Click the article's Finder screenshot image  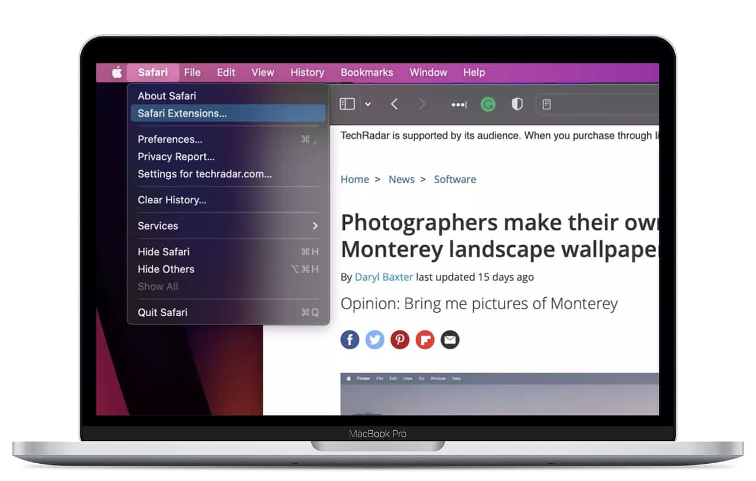500,394
